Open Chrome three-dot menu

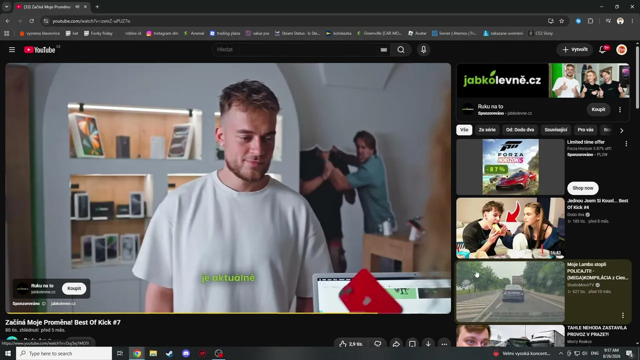(633, 21)
